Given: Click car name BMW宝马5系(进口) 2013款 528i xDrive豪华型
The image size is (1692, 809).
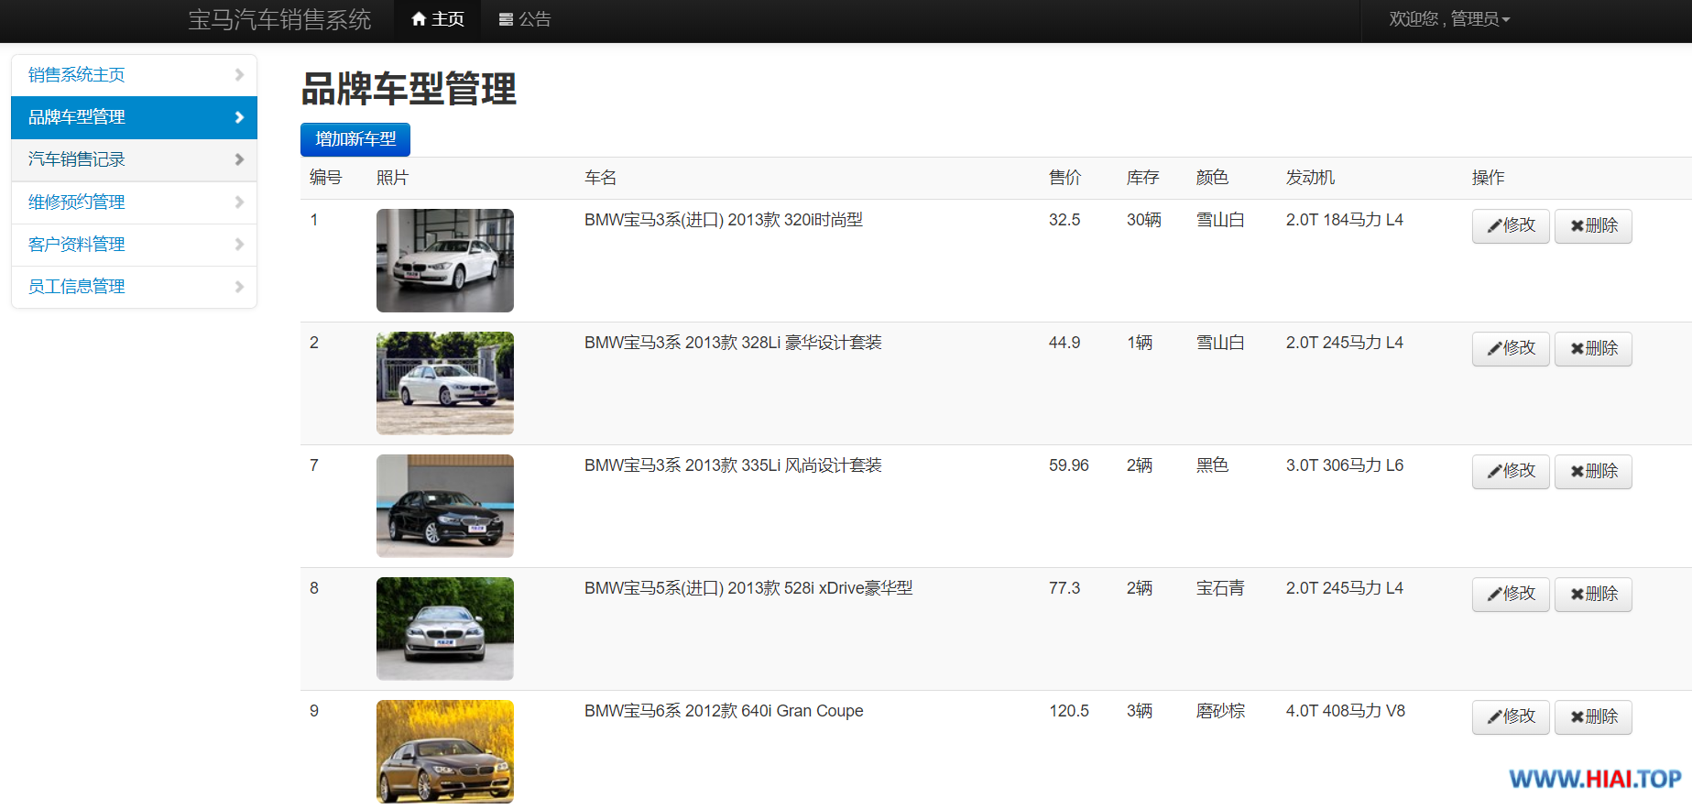Looking at the screenshot, I should [x=748, y=588].
